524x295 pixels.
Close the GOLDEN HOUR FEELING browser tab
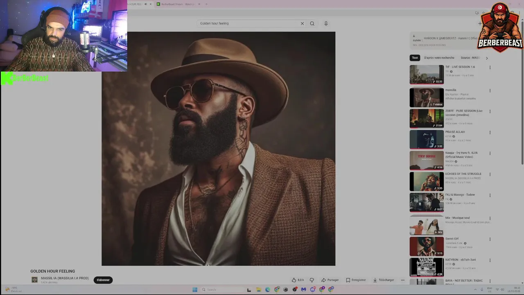[x=151, y=4]
